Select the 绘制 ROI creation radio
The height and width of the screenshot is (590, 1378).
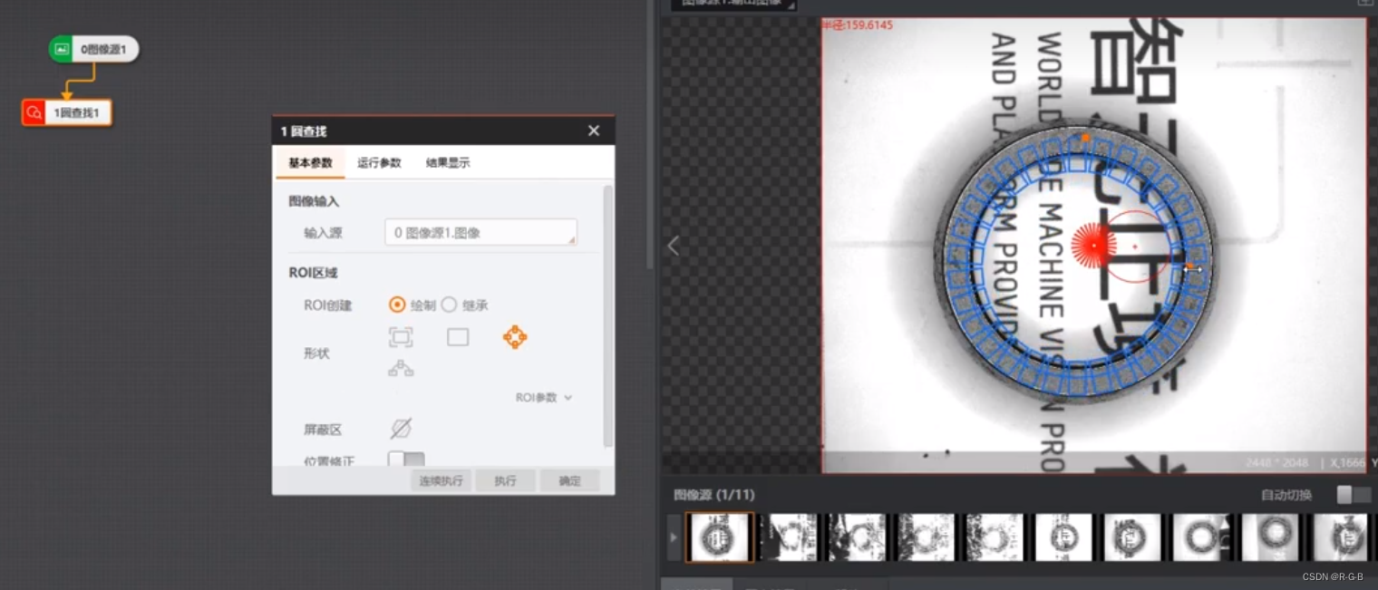(397, 305)
